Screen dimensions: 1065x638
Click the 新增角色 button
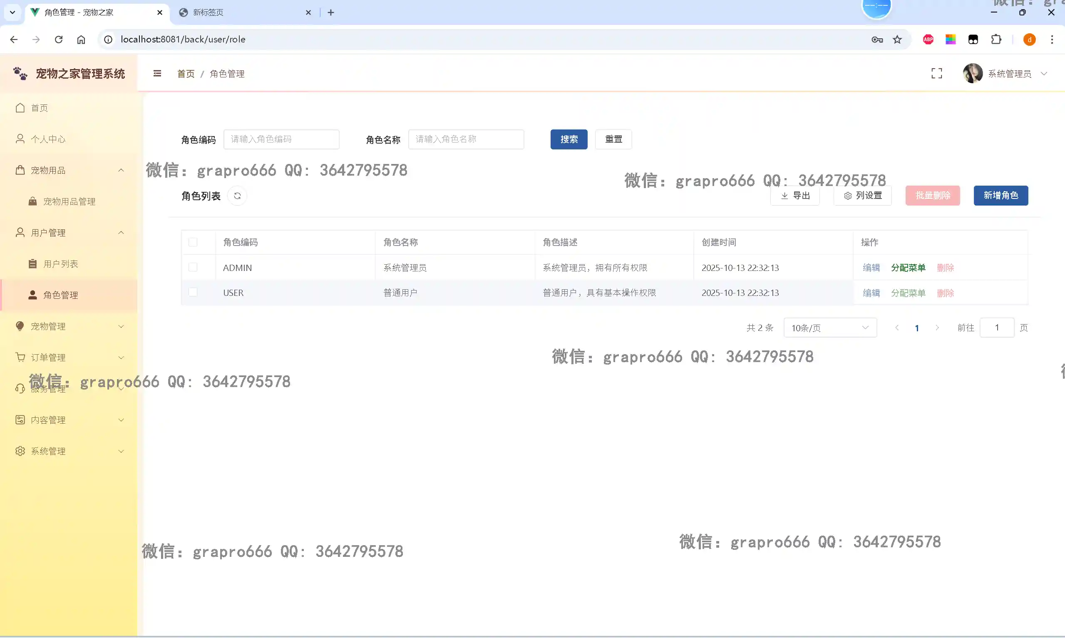[x=1000, y=196]
